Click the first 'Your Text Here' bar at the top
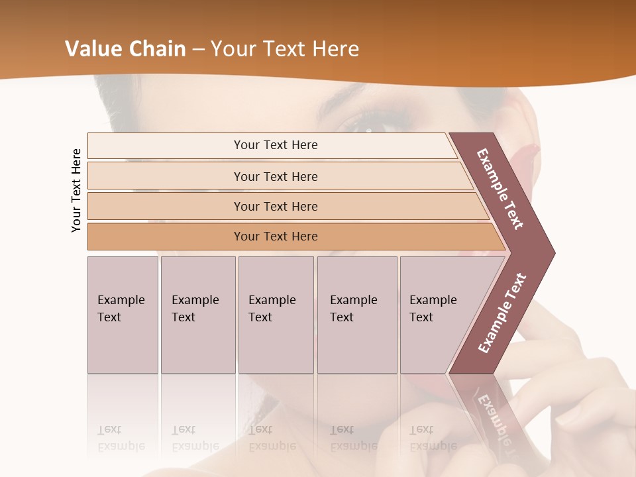636x477 pixels. click(x=272, y=145)
